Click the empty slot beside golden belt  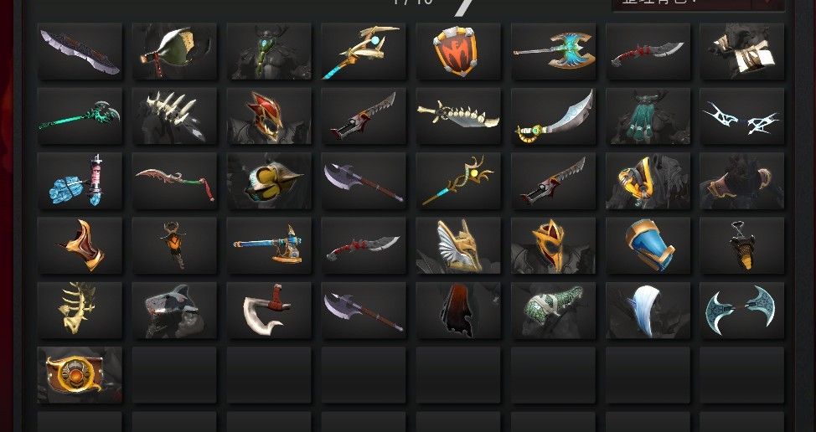tap(174, 375)
